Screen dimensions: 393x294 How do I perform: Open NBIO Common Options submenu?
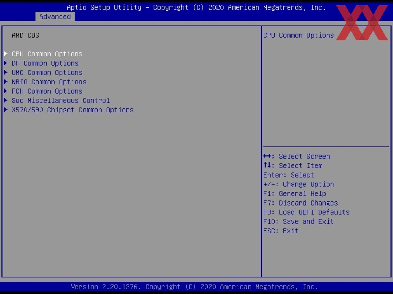[x=49, y=82]
